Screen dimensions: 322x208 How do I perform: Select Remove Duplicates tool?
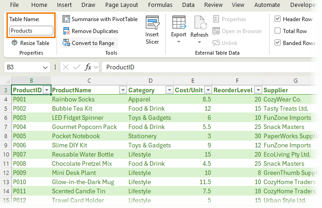66,31
